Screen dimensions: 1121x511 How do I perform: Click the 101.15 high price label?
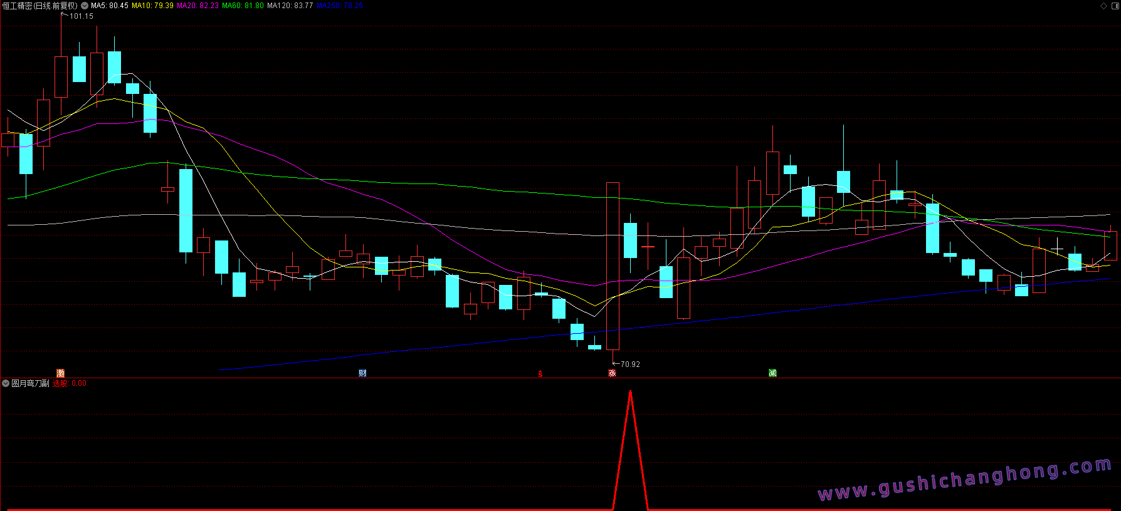click(x=81, y=16)
